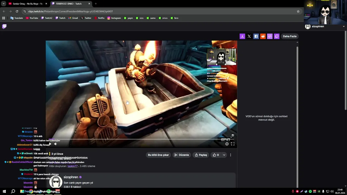Image resolution: width=347 pixels, height=195 pixels.
Task: Copy clip link with the copy icon
Action: point(277,36)
